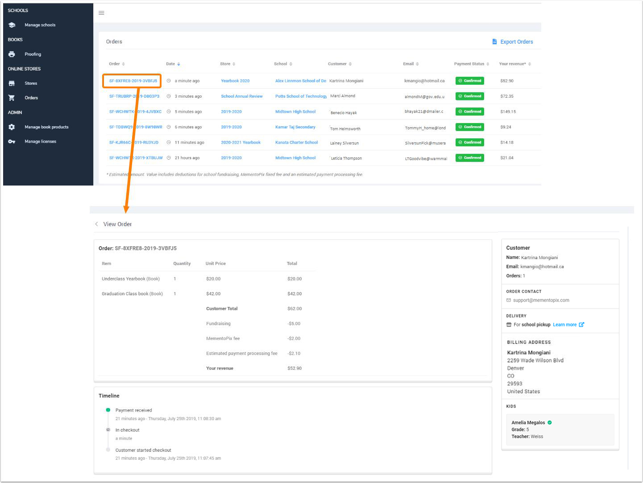643x483 pixels.
Task: Click Confirmed badge for $52.90 order
Action: point(469,81)
